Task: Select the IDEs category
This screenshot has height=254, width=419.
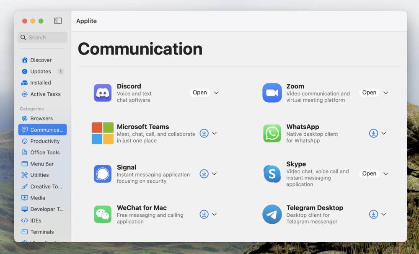Action: click(x=42, y=220)
